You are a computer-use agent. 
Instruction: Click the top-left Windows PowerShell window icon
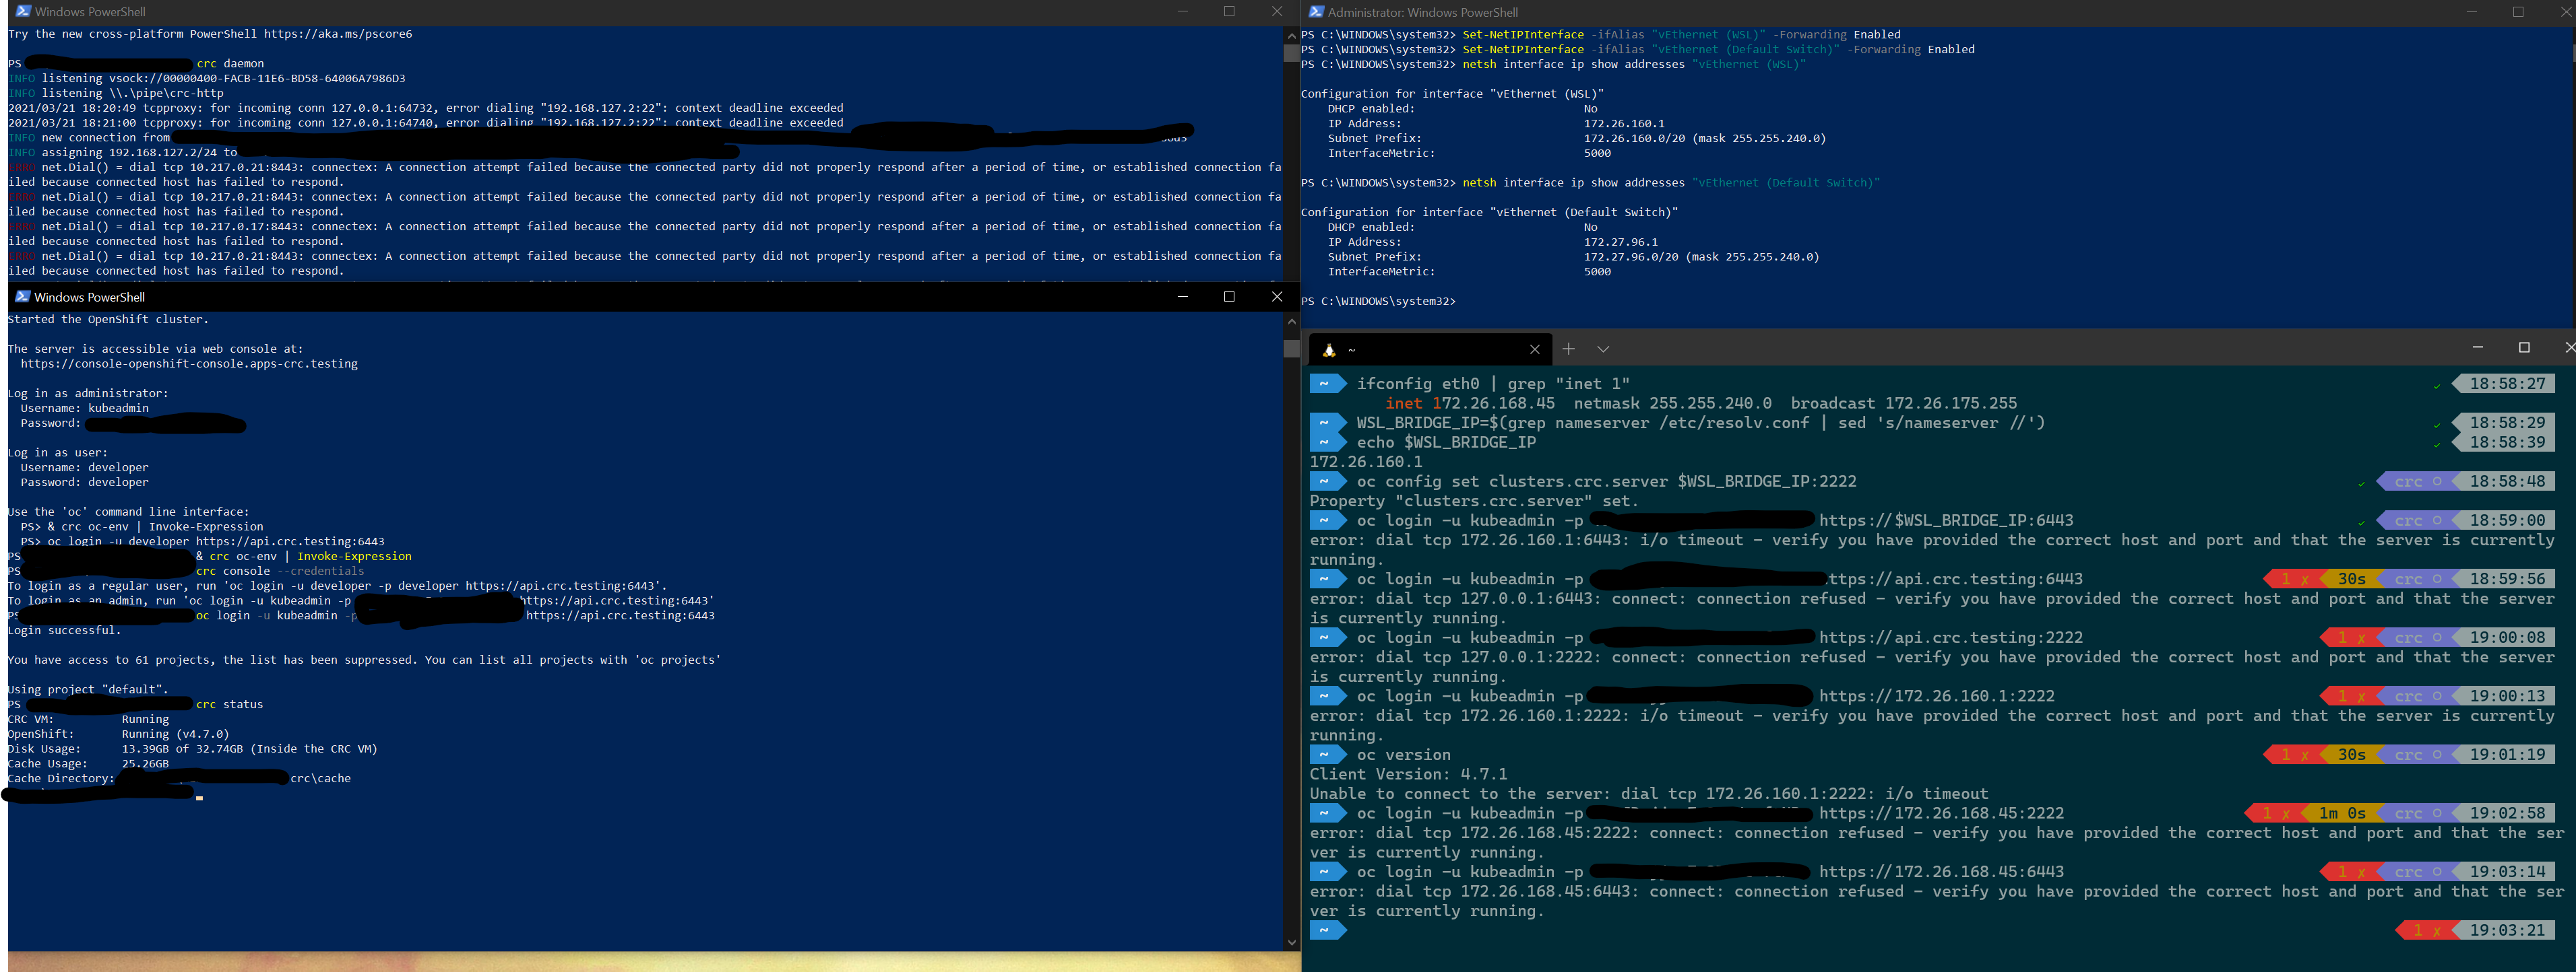tap(23, 11)
